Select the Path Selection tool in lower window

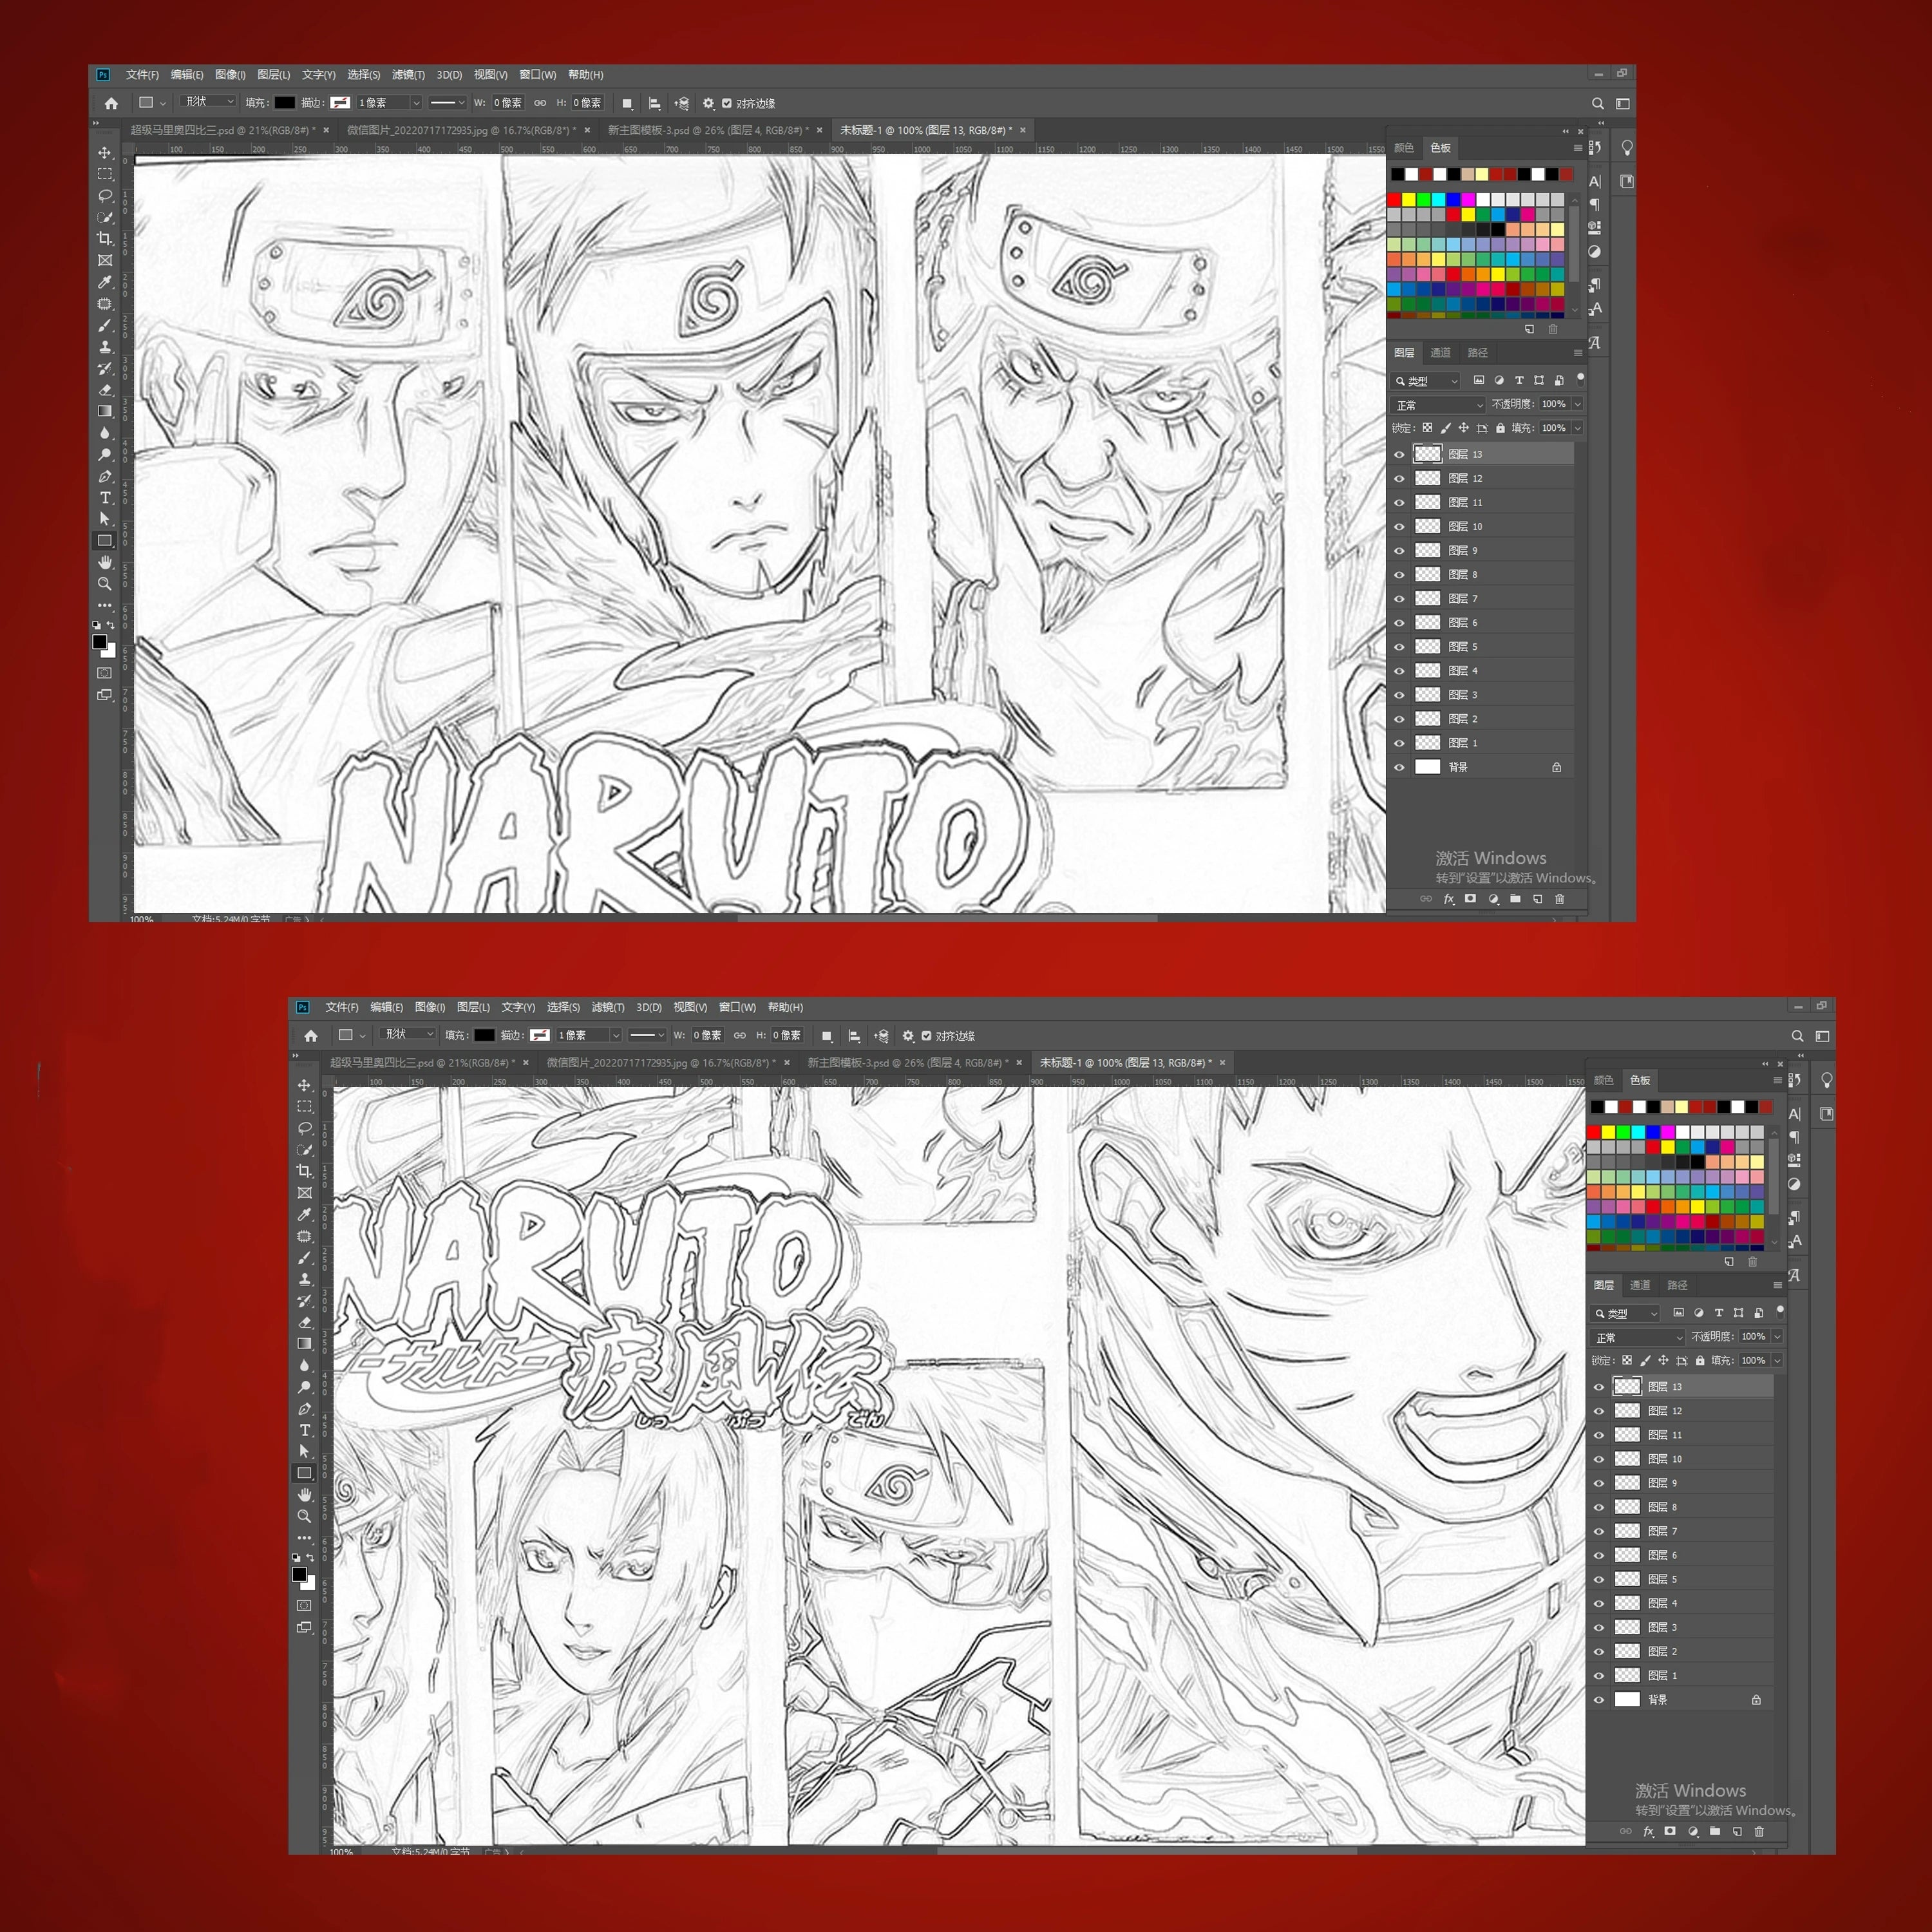[305, 1452]
